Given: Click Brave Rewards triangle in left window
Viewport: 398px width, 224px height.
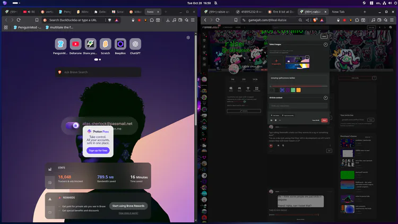Looking at the screenshot, I should [x=117, y=20].
